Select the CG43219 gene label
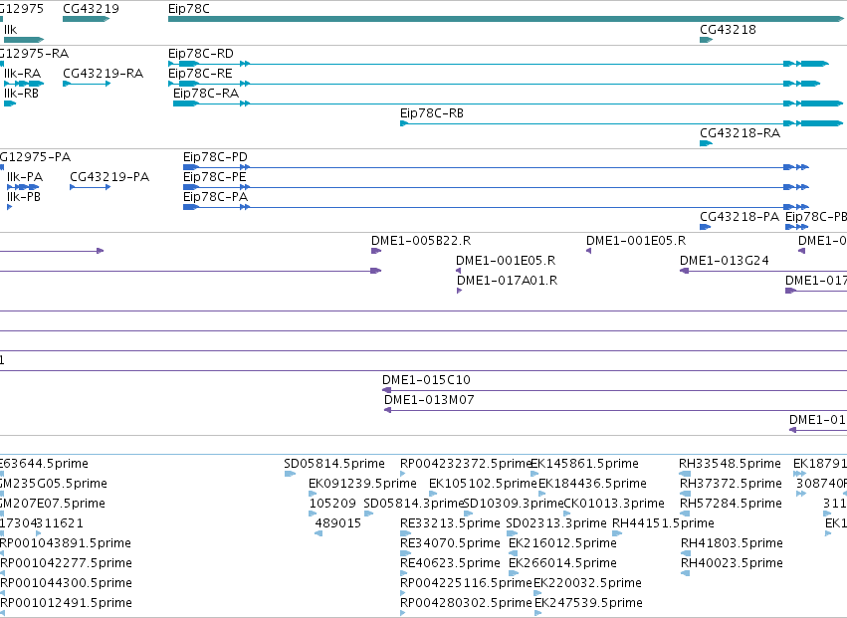The image size is (847, 618). pos(91,9)
